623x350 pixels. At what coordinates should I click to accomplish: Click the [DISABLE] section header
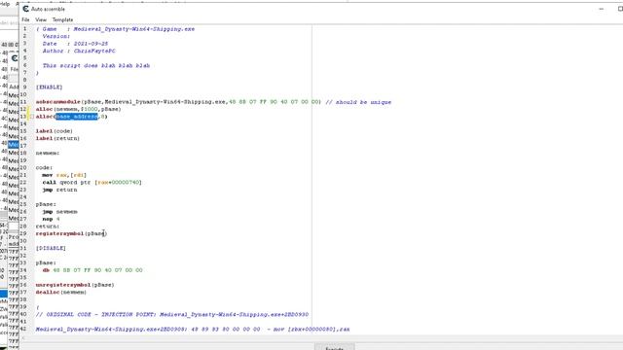tap(51, 248)
